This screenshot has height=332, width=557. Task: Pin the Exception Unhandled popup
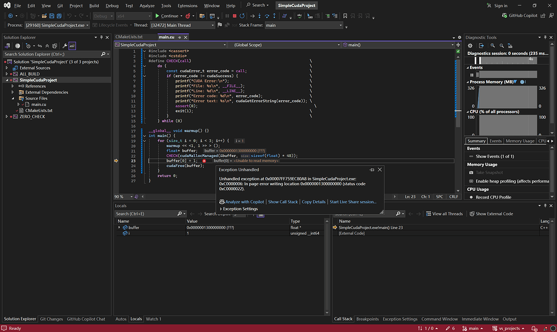click(x=372, y=170)
